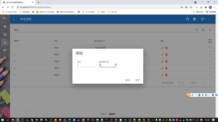Screen dimensions: 218x122
Task: Open the settings gear in the header
Action: pyautogui.click(x=194, y=19)
